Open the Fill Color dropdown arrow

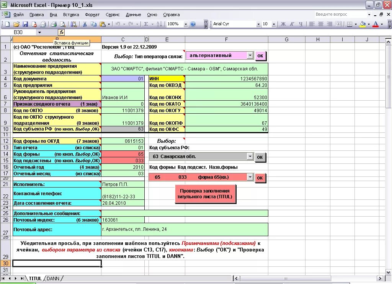click(x=369, y=24)
